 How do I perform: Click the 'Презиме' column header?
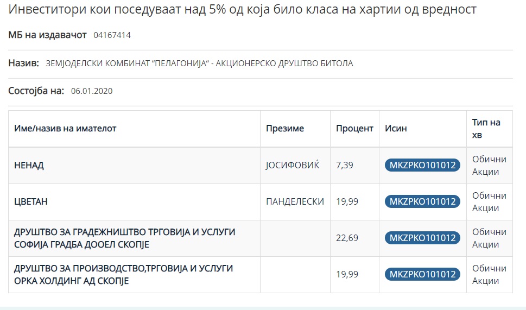point(285,129)
